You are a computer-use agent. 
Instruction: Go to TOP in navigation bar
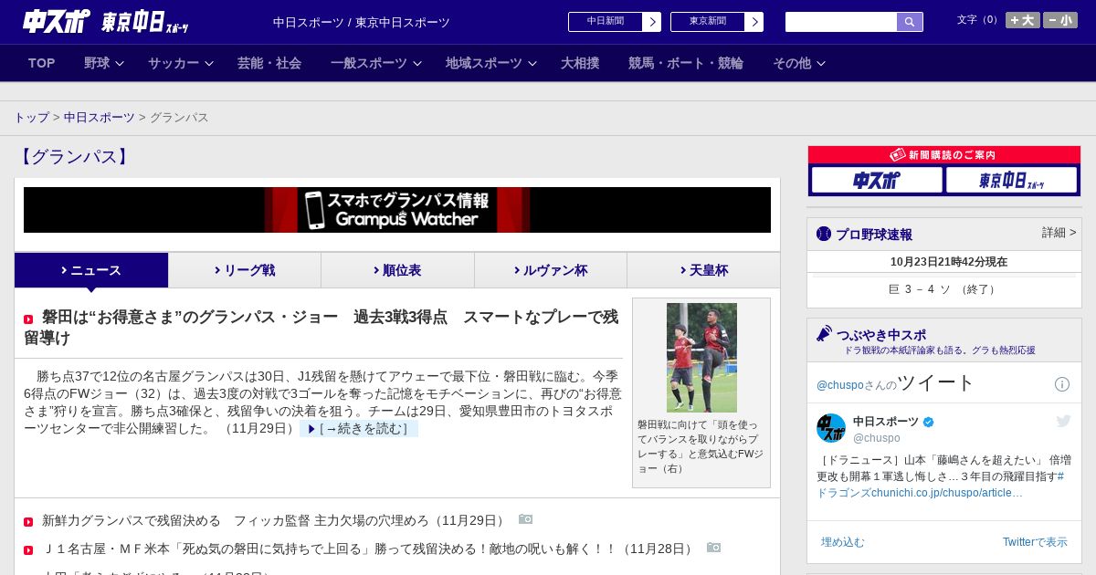tap(42, 63)
